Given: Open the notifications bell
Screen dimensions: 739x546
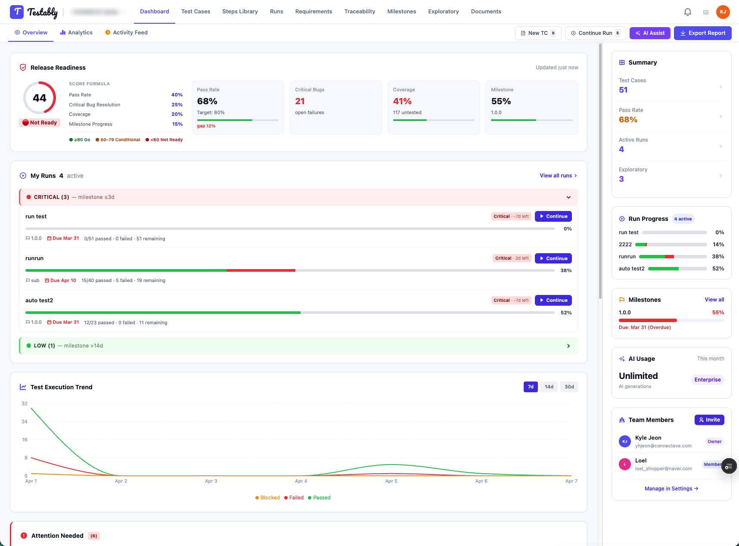Looking at the screenshot, I should (x=688, y=12).
